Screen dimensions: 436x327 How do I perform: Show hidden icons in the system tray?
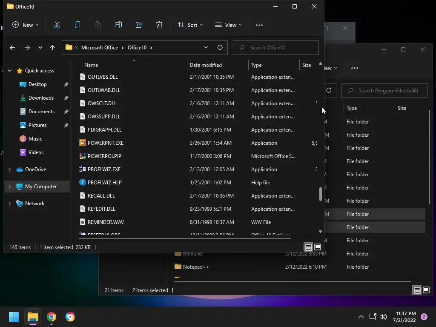[361, 317]
